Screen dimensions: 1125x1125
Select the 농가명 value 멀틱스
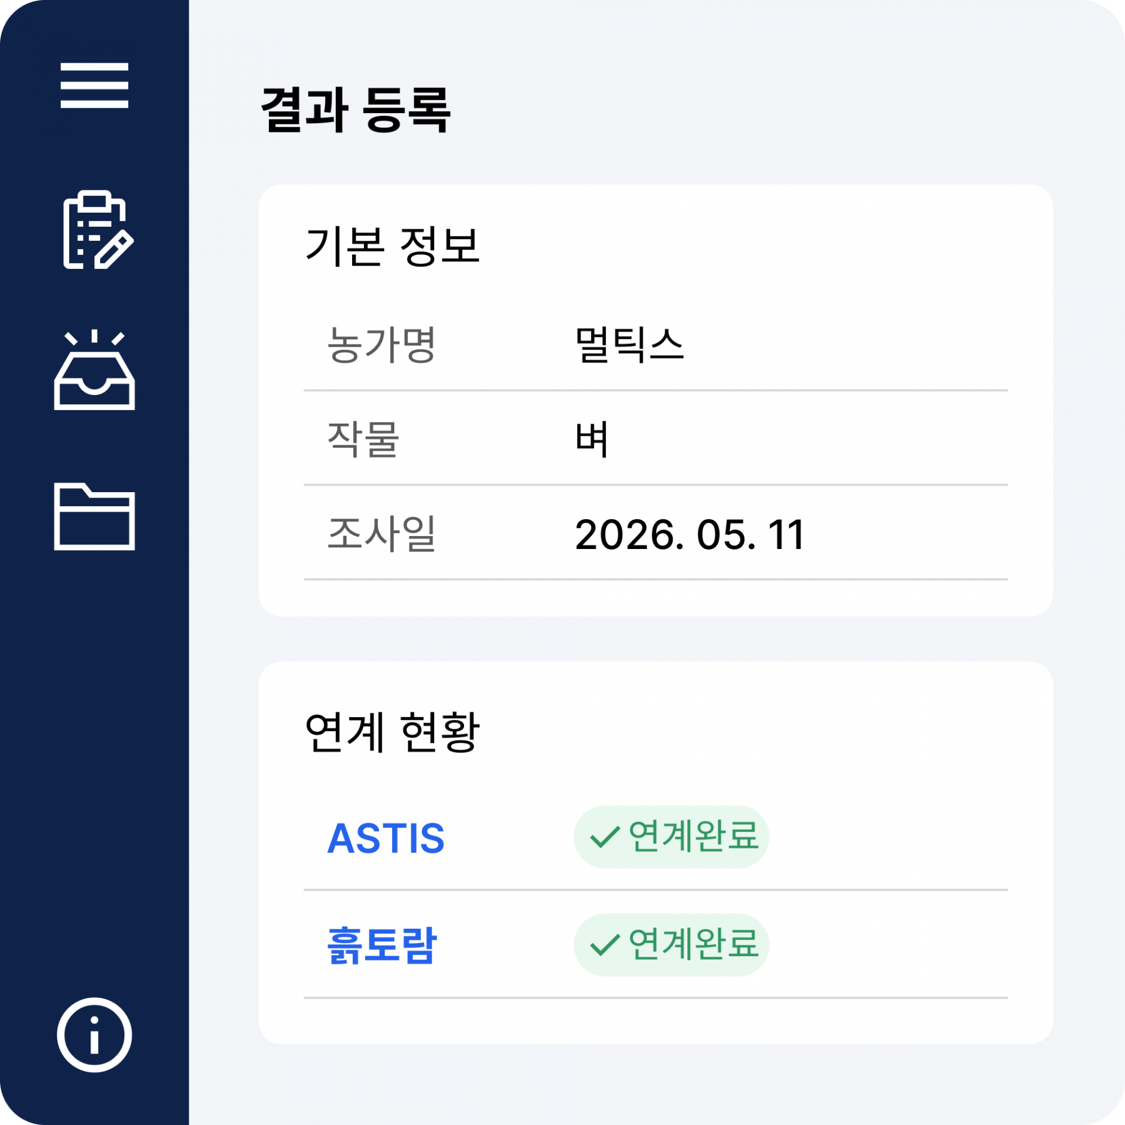pyautogui.click(x=630, y=345)
